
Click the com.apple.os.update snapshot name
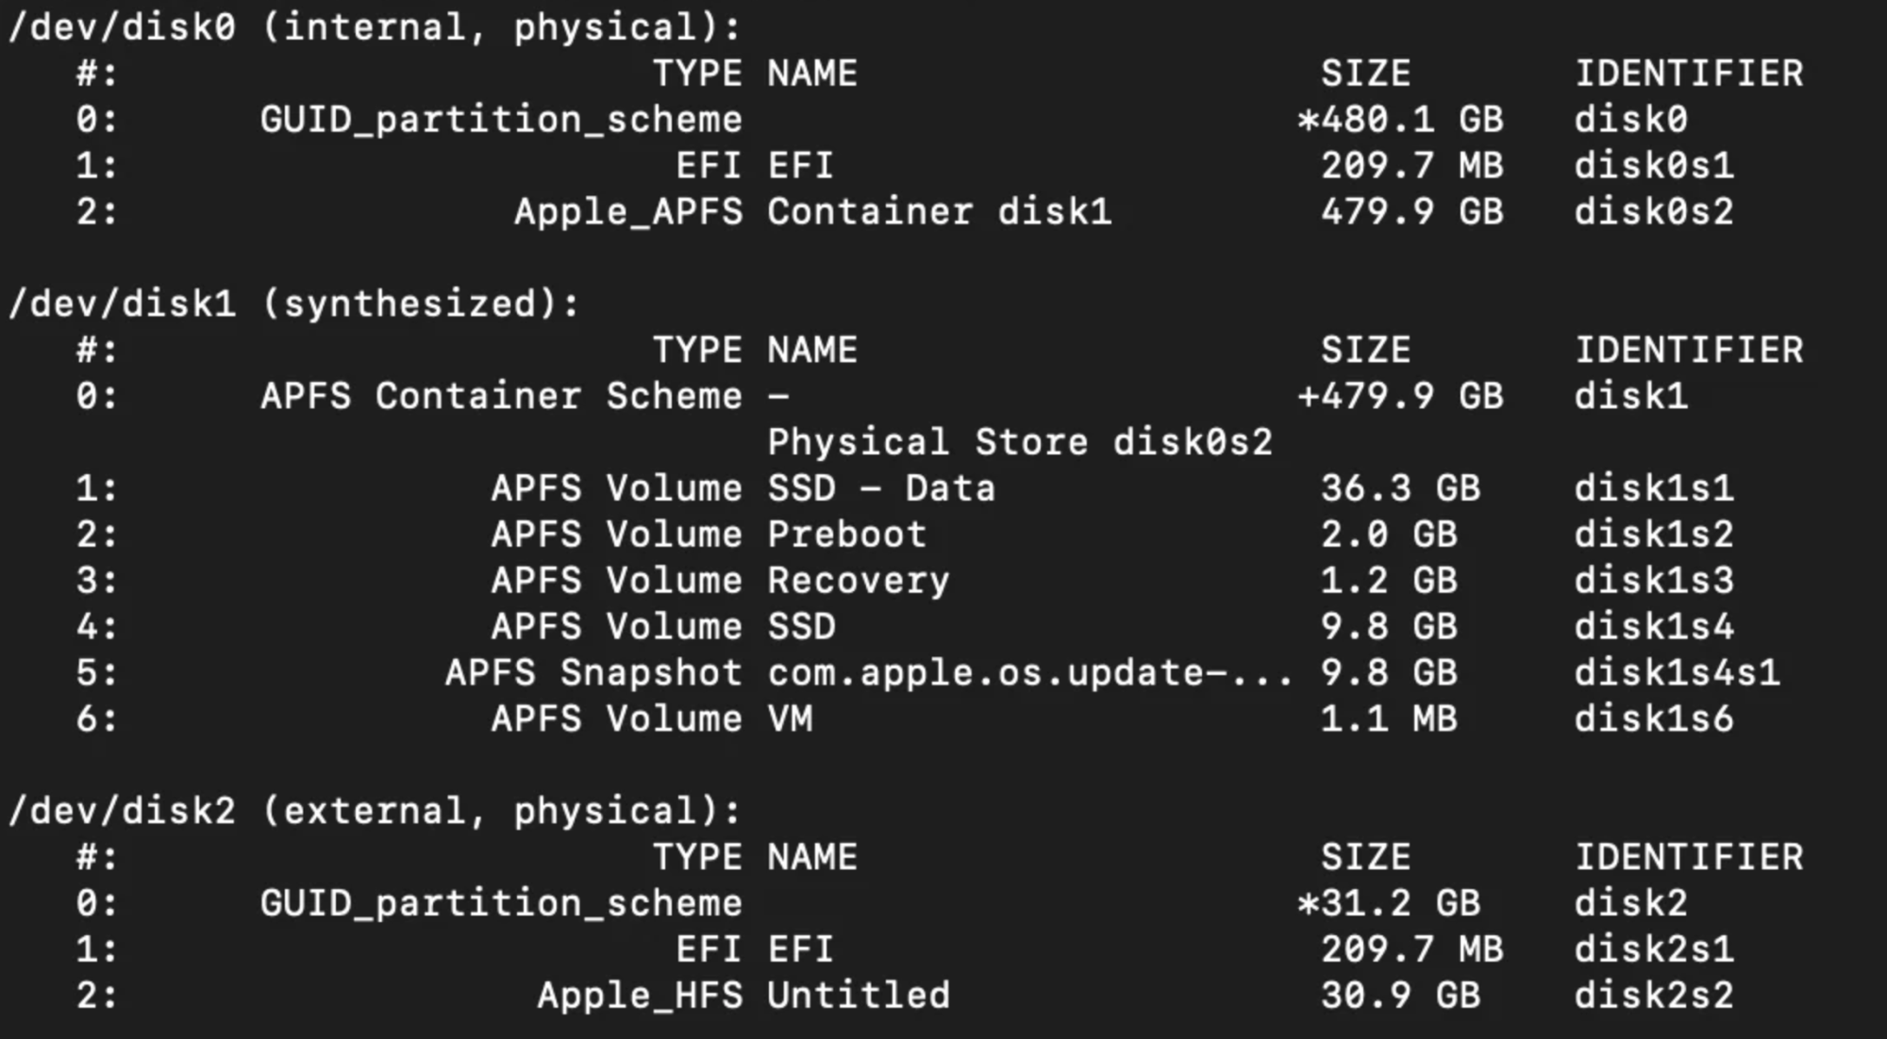pyautogui.click(x=1028, y=673)
